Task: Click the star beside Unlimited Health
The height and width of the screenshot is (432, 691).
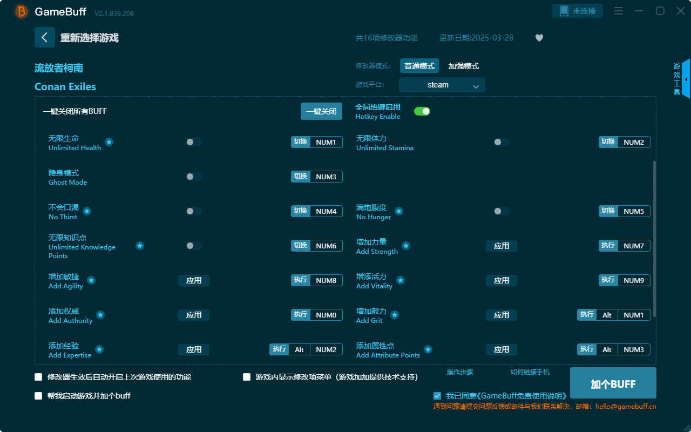Action: point(109,142)
